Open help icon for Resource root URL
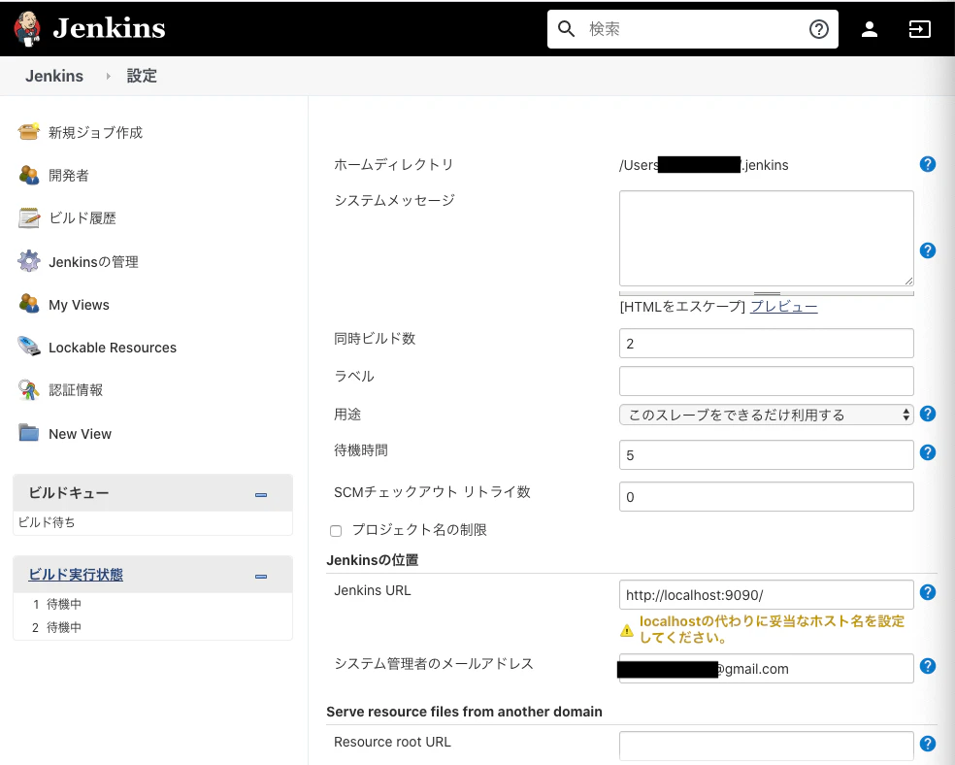 [x=928, y=744]
